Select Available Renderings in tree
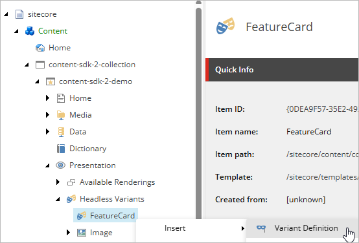The height and width of the screenshot is (243, 359). coord(117,182)
